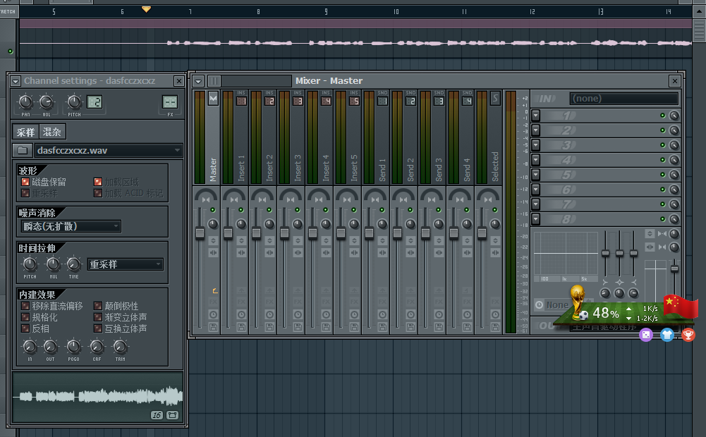The height and width of the screenshot is (437, 706).
Task: Open the Channel settings menu arrow
Action: tap(16, 81)
